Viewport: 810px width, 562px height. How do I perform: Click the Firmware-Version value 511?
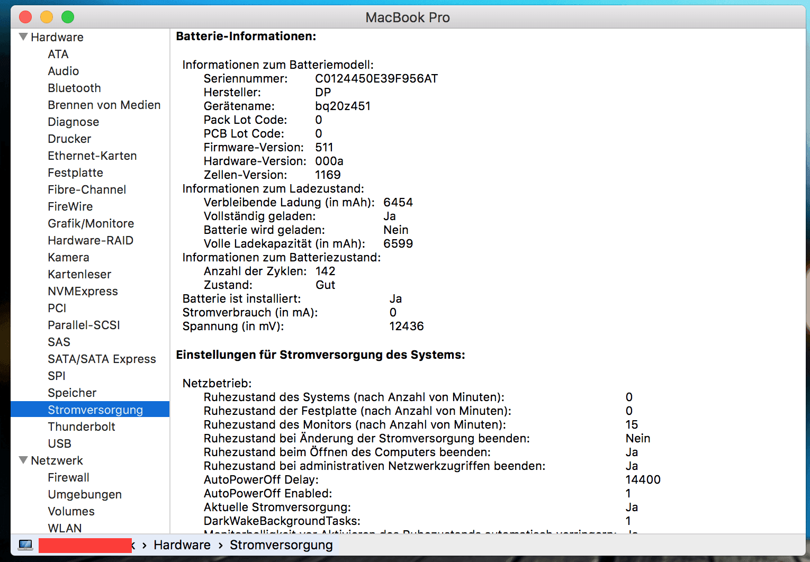click(324, 147)
